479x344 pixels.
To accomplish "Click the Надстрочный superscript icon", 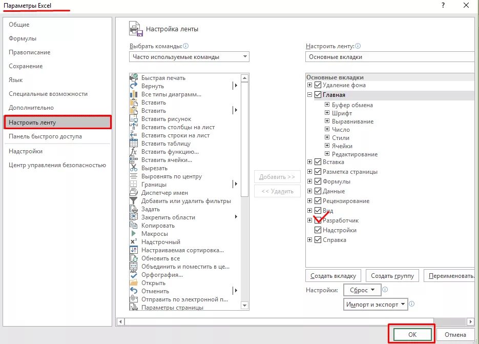I will (x=134, y=241).
